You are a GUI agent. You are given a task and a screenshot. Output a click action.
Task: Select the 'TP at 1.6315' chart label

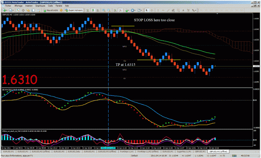pos(125,65)
